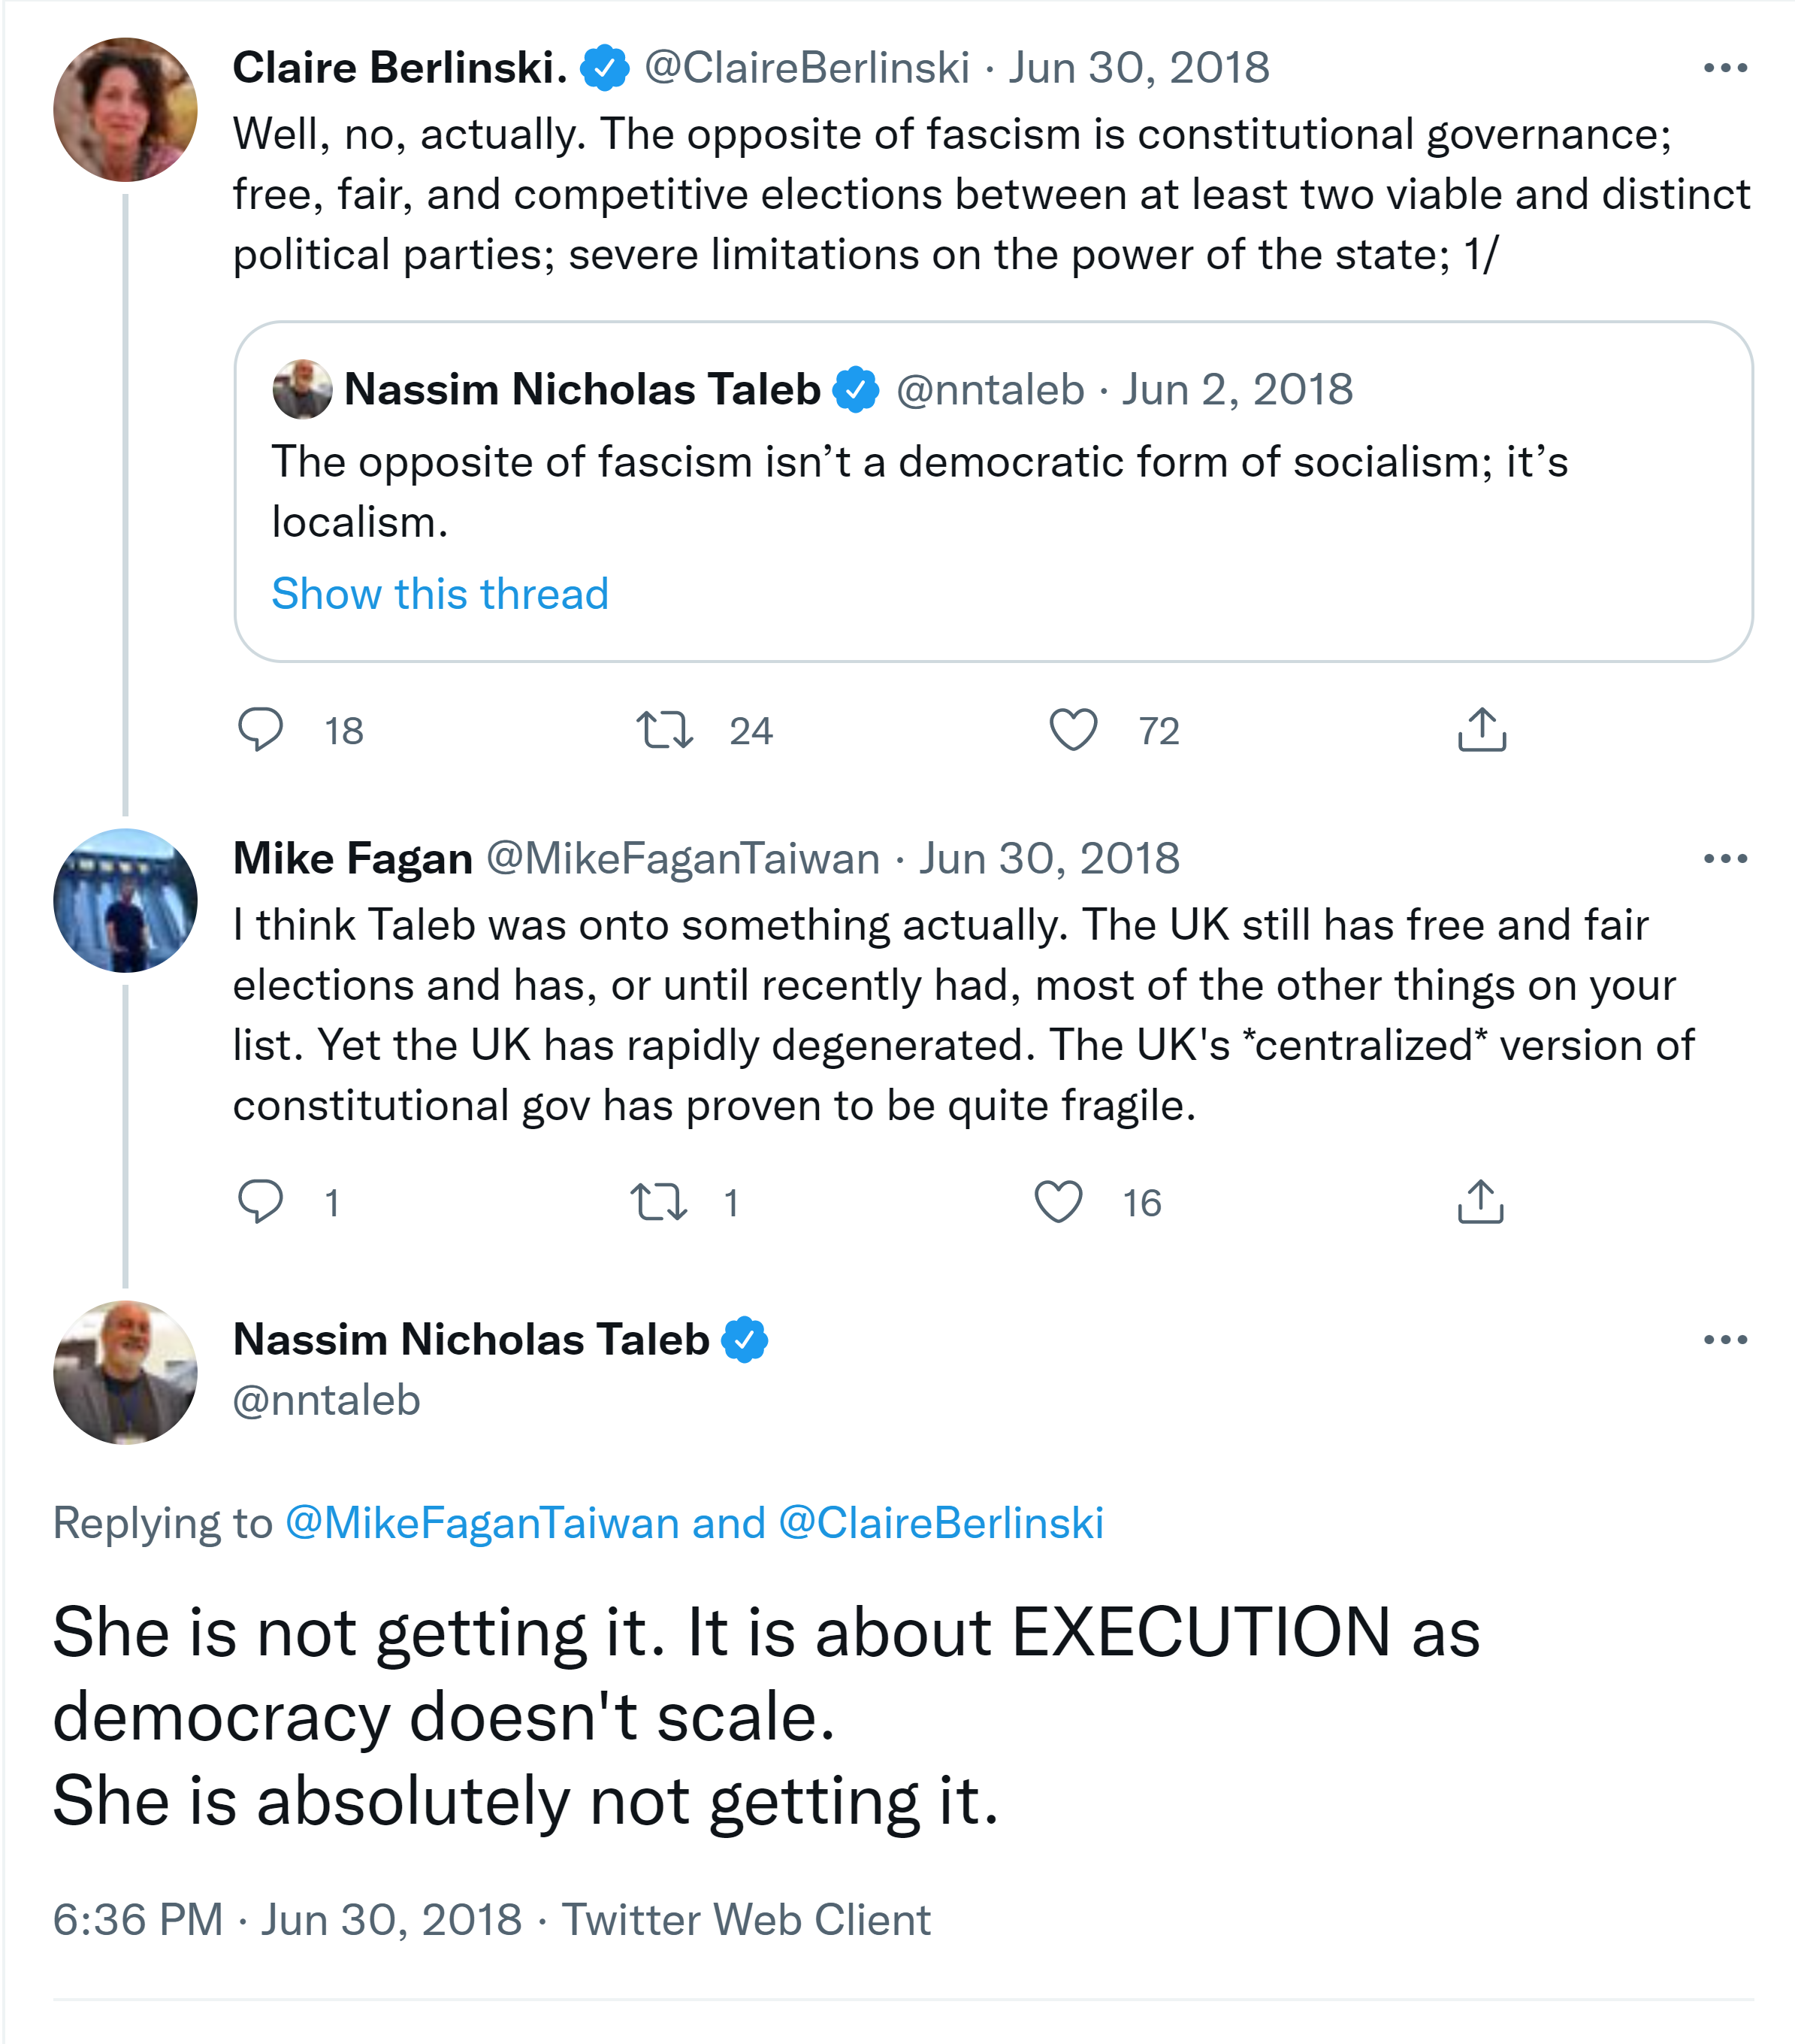Reply to Mike Fagan's tweet

pyautogui.click(x=261, y=1201)
